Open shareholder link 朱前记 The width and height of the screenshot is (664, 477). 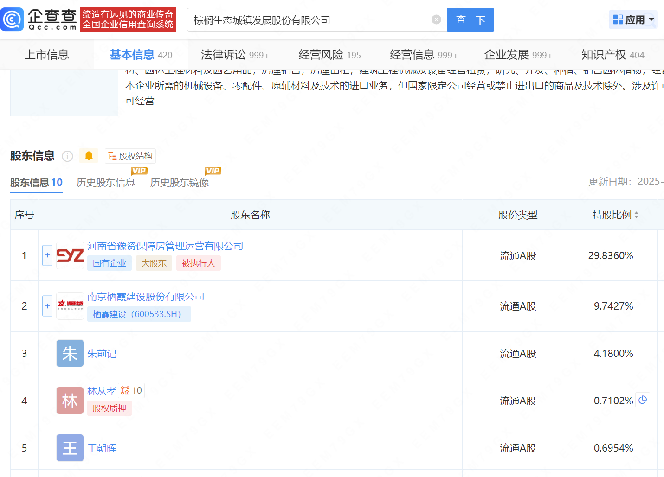point(102,354)
